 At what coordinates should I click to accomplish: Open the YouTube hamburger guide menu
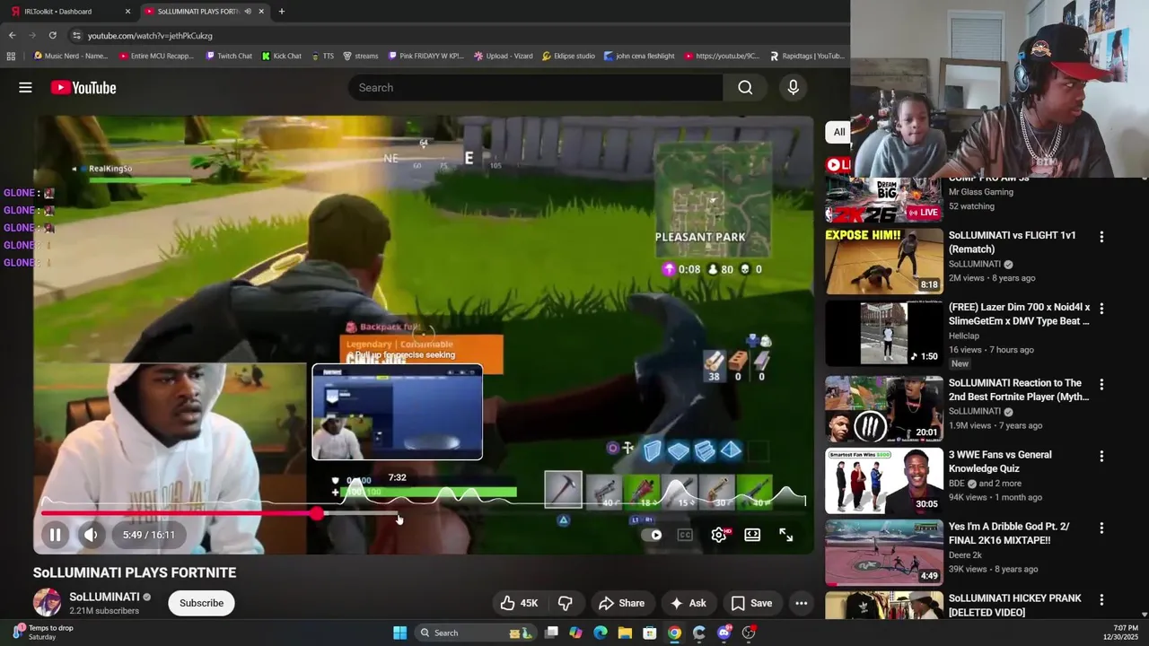(25, 87)
